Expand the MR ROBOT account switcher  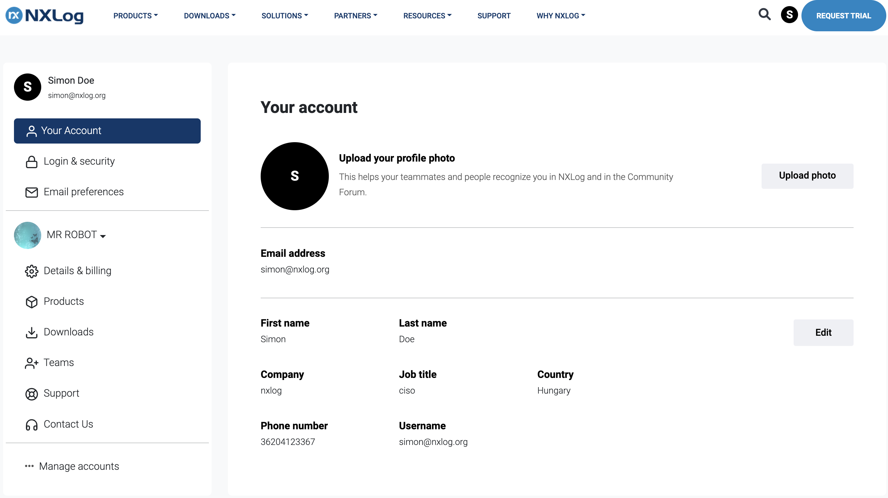coord(76,235)
